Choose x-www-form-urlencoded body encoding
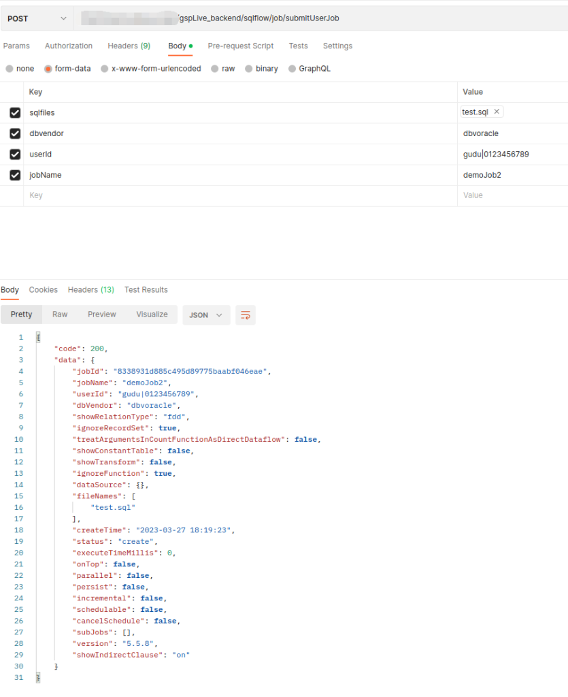The width and height of the screenshot is (568, 697). pos(104,68)
